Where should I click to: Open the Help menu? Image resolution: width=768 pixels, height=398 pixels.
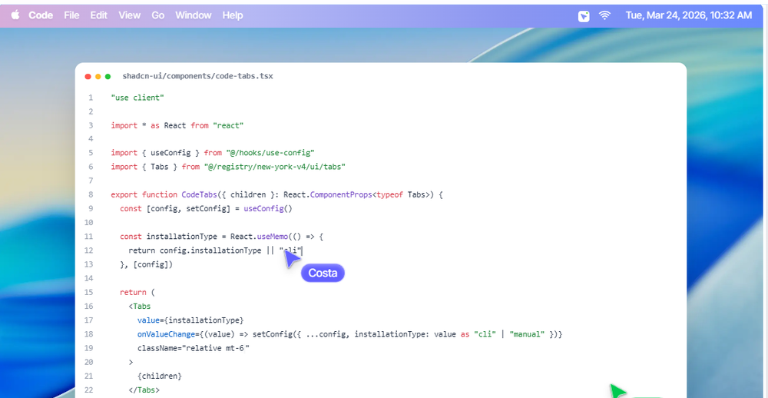233,15
